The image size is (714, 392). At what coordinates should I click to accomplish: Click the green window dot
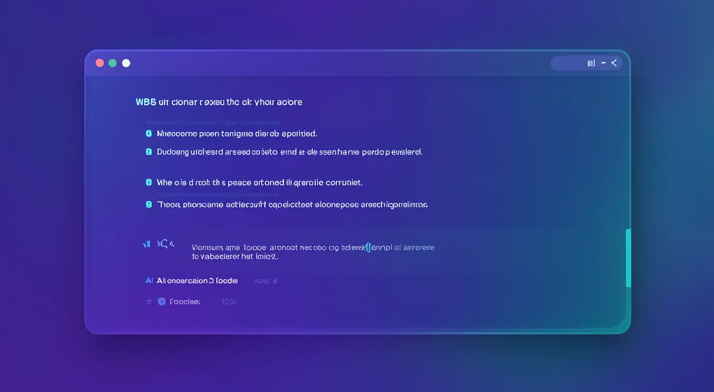coord(113,63)
